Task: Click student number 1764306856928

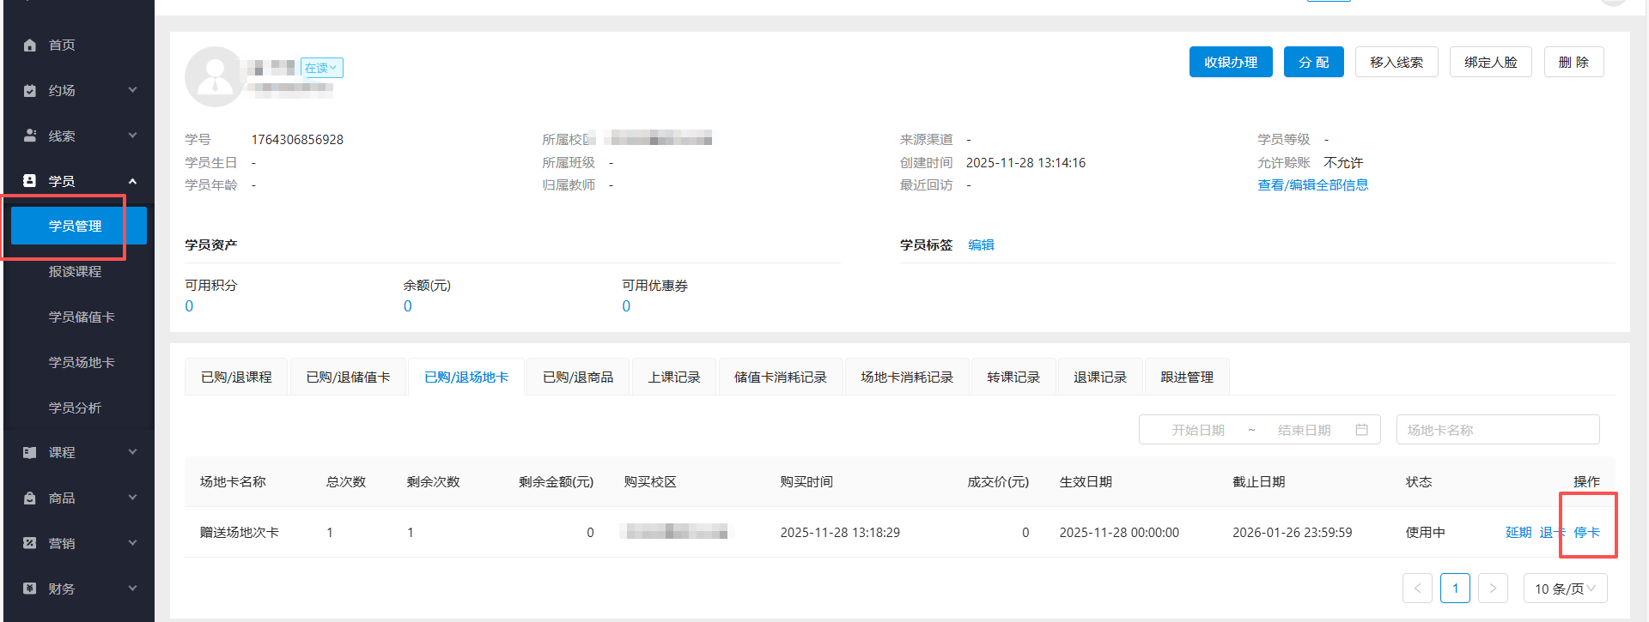Action: coord(297,139)
